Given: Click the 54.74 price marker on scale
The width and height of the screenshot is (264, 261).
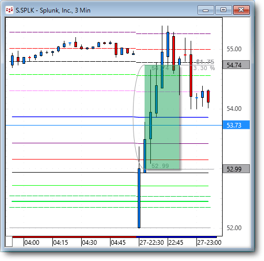Looking at the screenshot, I should click(236, 65).
